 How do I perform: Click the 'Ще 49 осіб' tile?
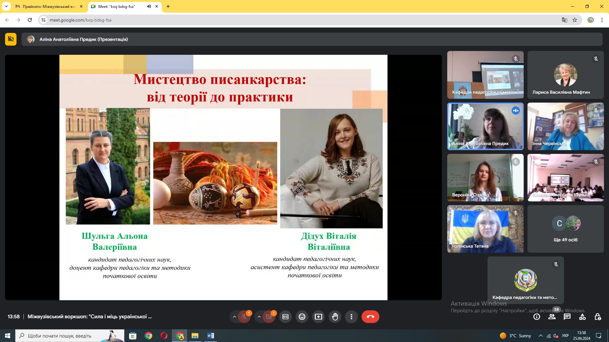[x=566, y=229]
